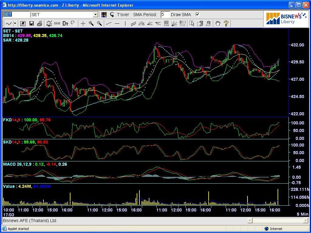Click the BB14 upper band value 429.95

24,35
